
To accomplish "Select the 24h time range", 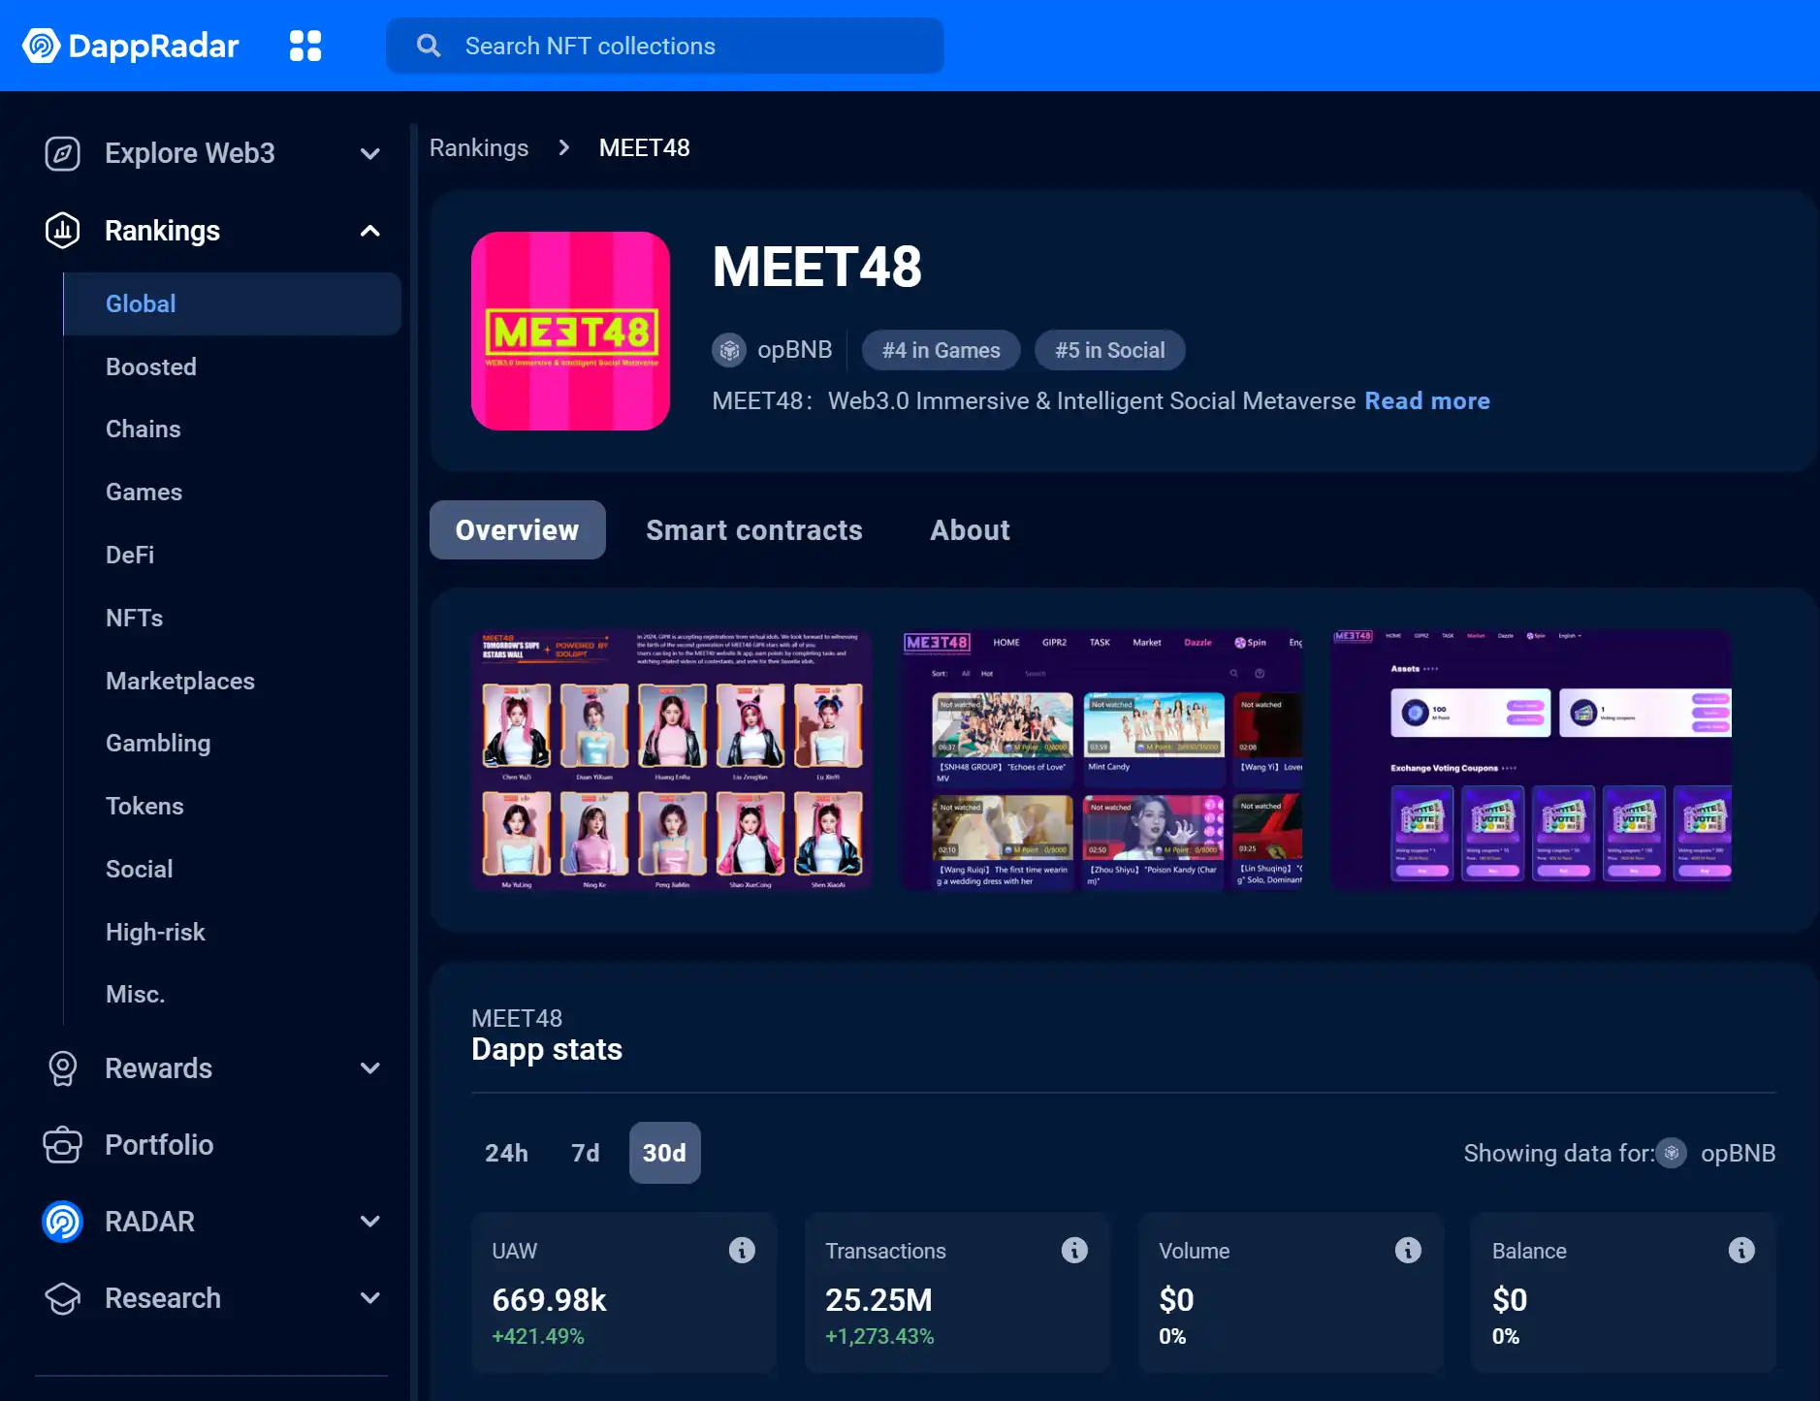I will tap(506, 1153).
